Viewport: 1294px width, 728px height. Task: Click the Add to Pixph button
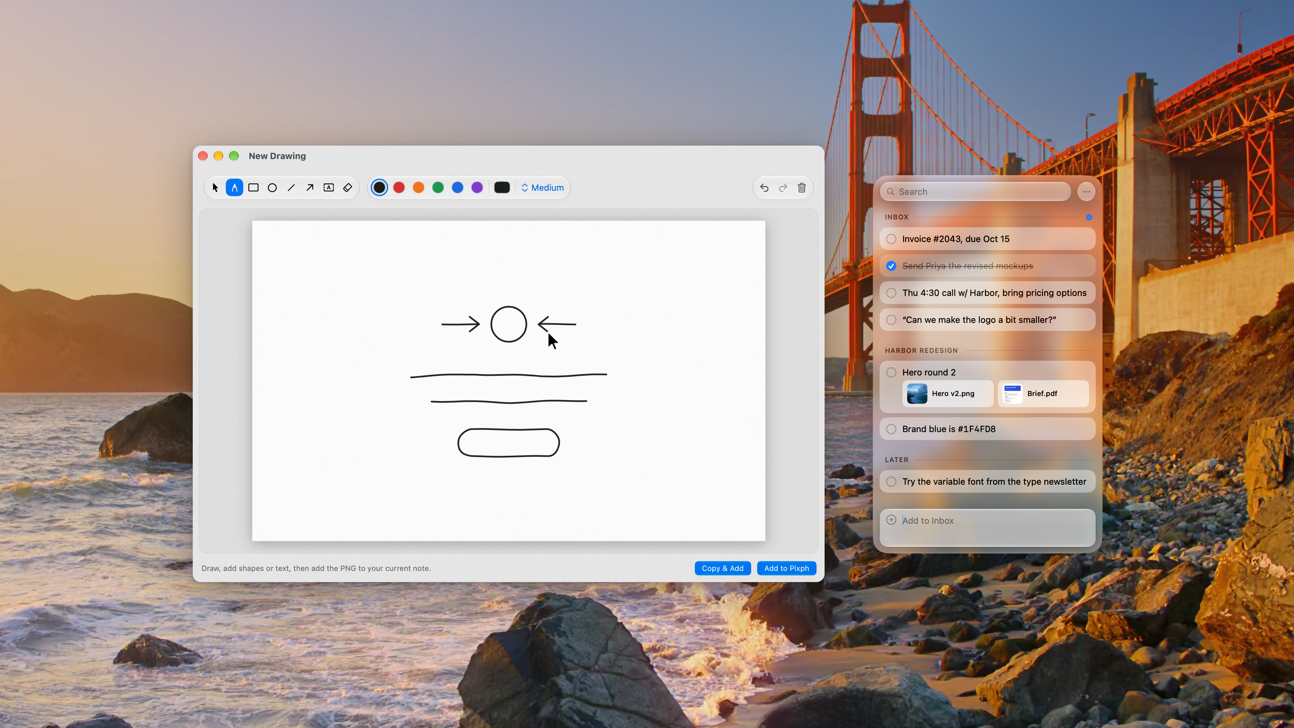point(786,568)
